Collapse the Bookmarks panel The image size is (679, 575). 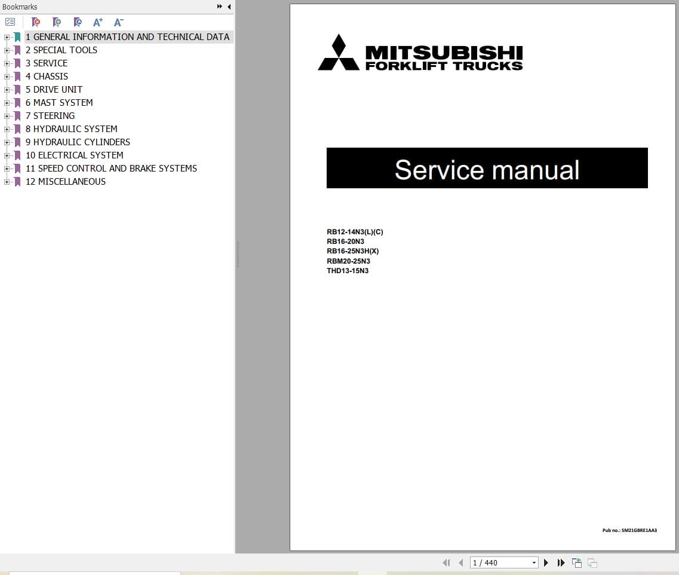coord(229,7)
